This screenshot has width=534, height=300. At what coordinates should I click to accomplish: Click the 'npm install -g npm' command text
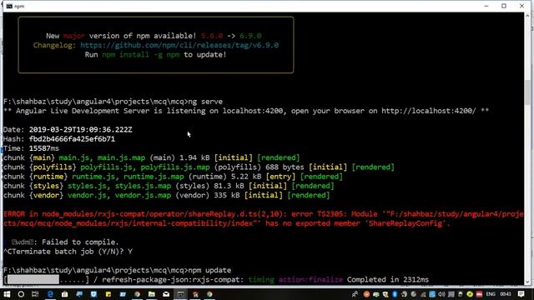pos(141,55)
